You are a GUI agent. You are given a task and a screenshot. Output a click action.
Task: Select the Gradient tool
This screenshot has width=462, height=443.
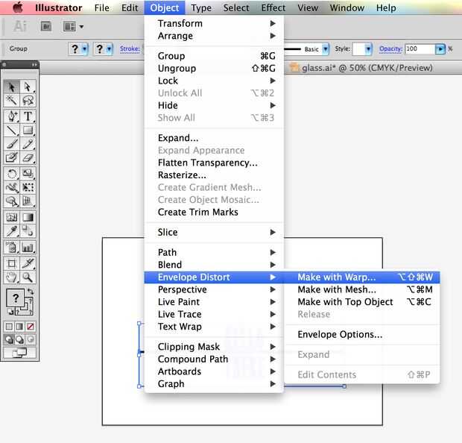coord(28,218)
